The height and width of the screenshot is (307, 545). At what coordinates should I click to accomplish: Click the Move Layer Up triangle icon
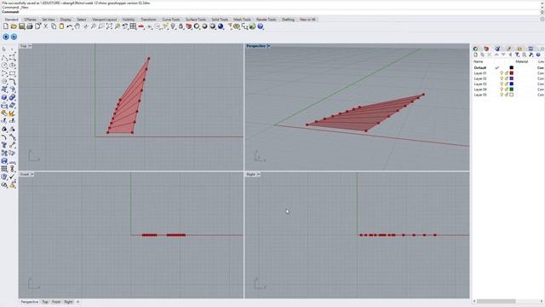[496, 55]
